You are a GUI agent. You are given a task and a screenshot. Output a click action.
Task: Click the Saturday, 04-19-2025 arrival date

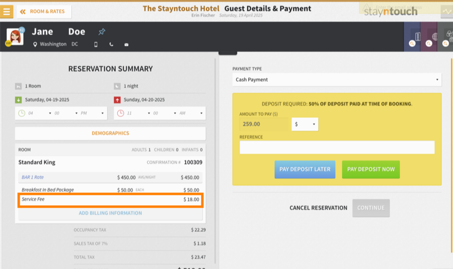tap(47, 100)
